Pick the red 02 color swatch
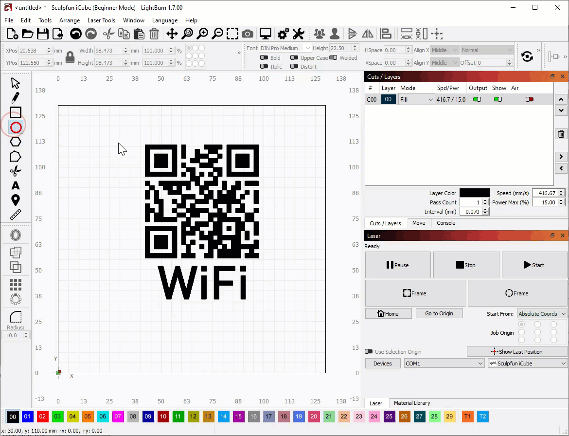Image resolution: width=569 pixels, height=436 pixels. pos(43,417)
